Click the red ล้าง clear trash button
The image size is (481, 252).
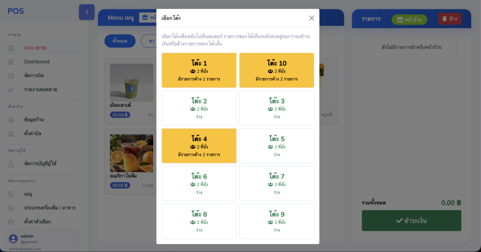click(450, 19)
